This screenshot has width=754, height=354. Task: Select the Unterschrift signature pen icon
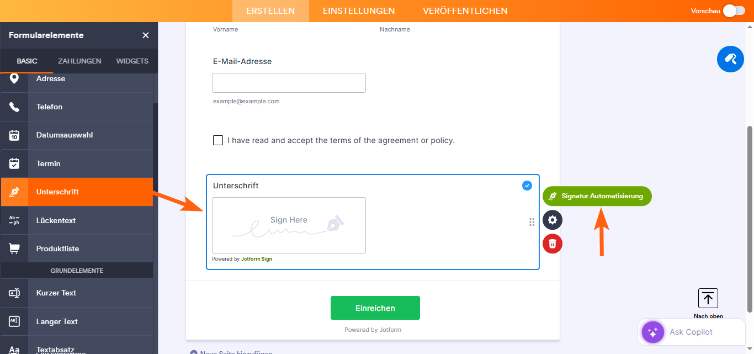[x=14, y=192]
